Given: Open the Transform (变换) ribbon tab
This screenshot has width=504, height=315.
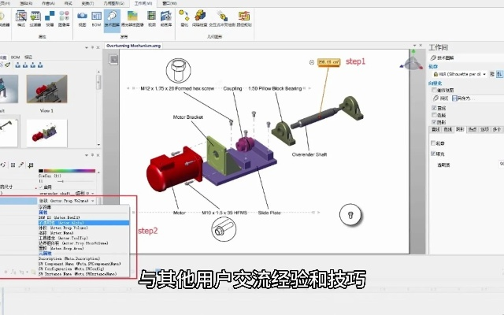Looking at the screenshot, I should pyautogui.click(x=87, y=3).
